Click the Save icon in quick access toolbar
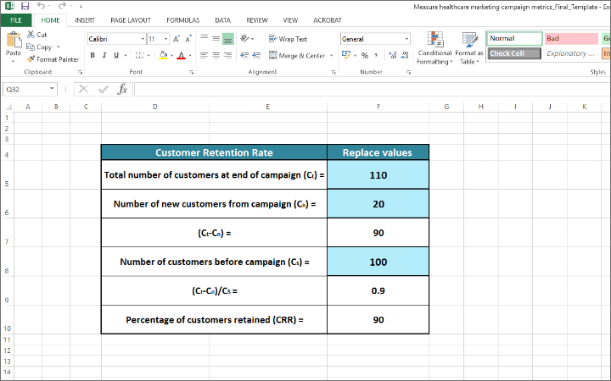 pyautogui.click(x=25, y=6)
